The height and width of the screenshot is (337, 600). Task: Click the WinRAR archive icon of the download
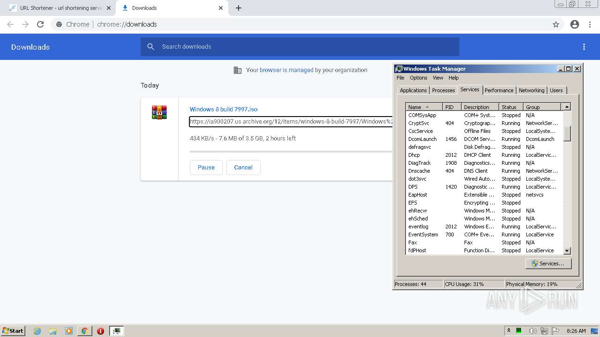159,112
